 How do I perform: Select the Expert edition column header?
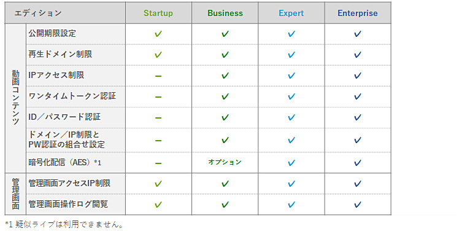click(291, 14)
